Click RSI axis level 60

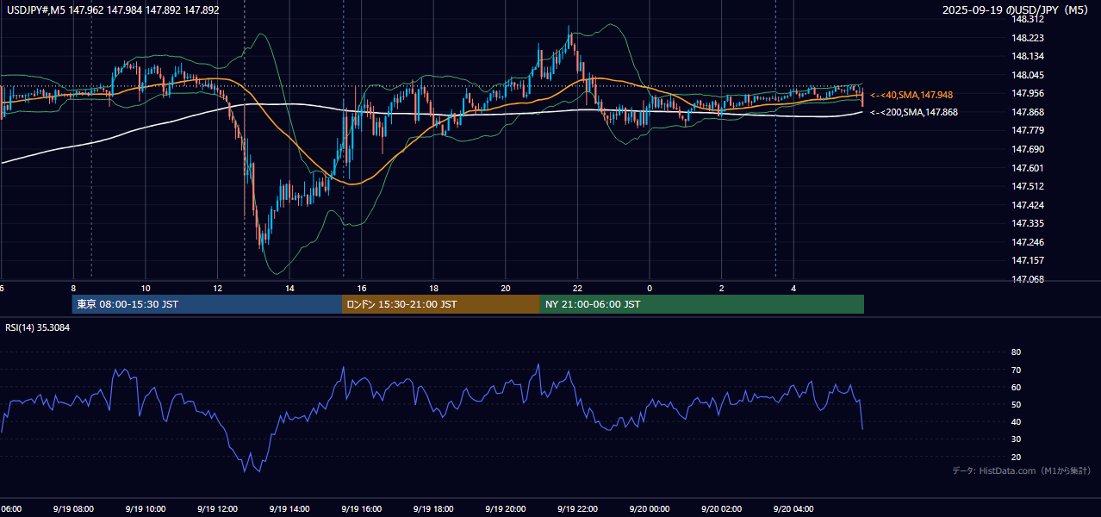[x=1016, y=387]
